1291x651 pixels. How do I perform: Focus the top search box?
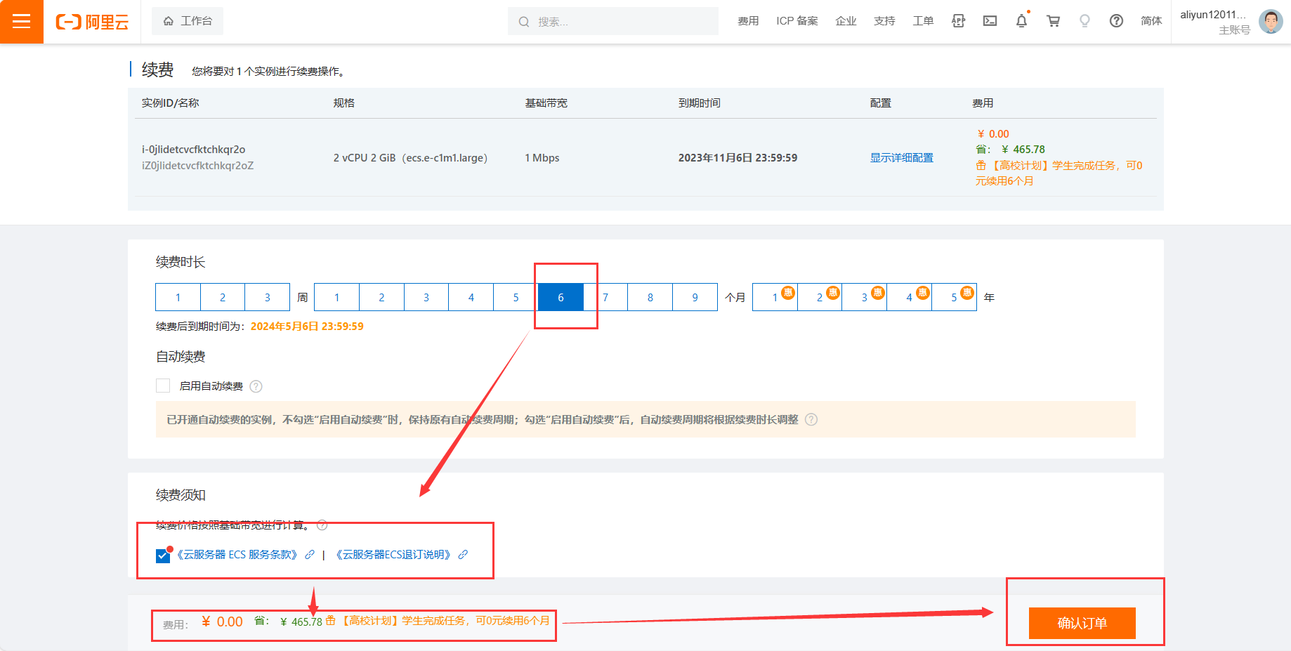(613, 22)
